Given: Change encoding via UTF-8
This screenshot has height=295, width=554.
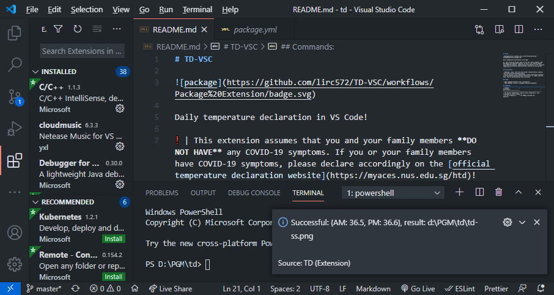Looking at the screenshot, I should [x=320, y=289].
